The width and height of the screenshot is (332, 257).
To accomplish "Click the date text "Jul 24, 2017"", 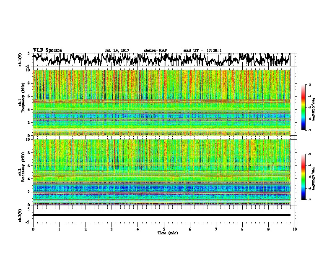I will (117, 50).
